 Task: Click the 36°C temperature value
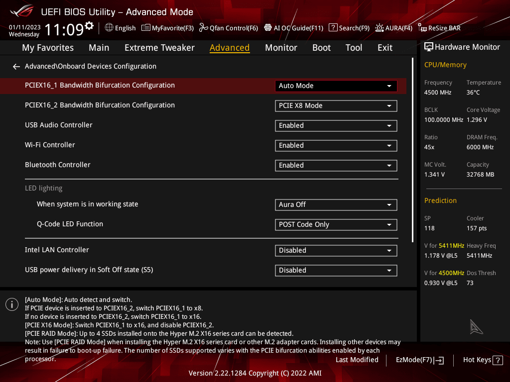pos(473,93)
